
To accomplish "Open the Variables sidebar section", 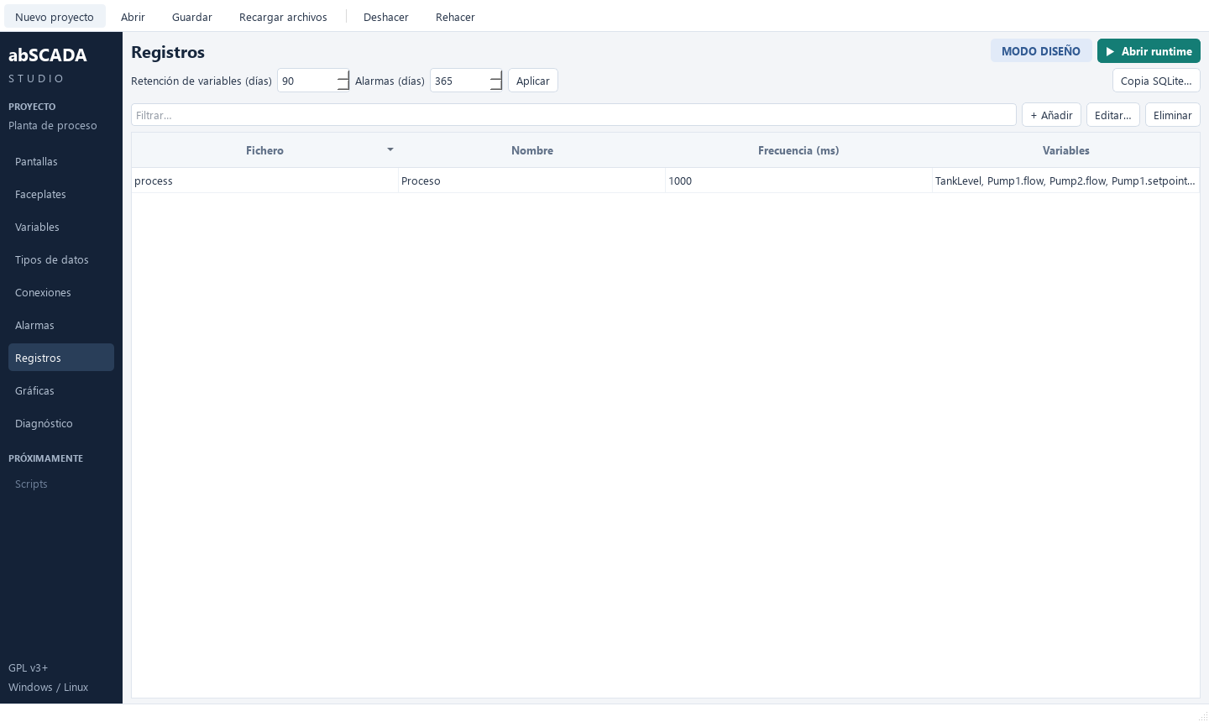I will (61, 227).
